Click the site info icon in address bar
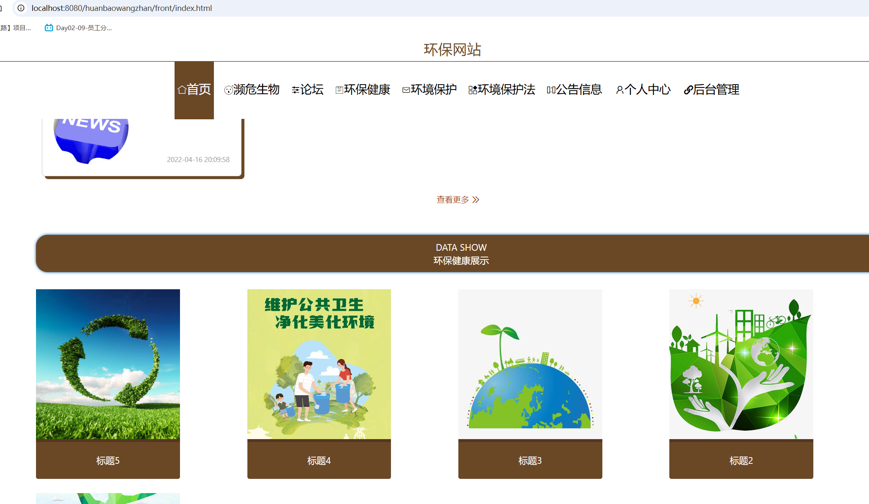 [x=21, y=8]
